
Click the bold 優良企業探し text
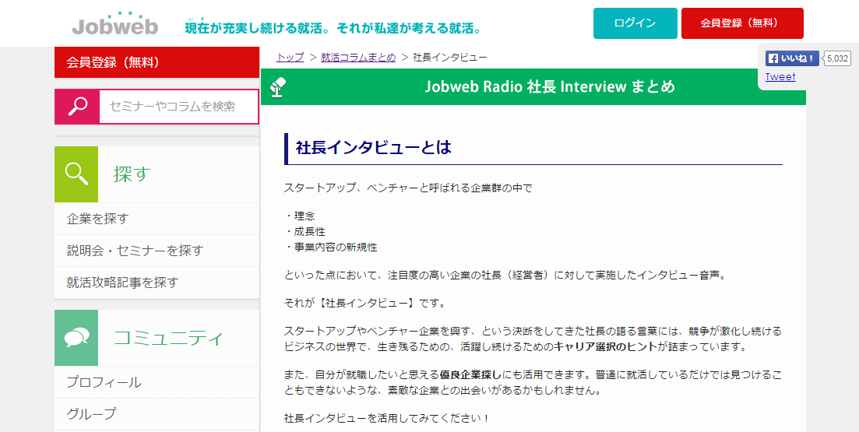(x=470, y=376)
